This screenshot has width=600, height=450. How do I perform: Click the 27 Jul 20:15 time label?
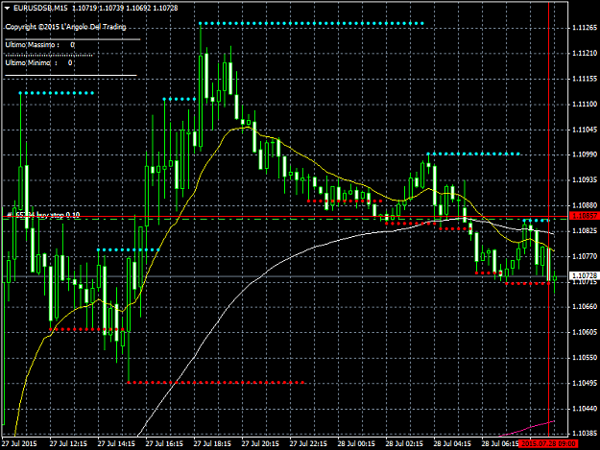[260, 444]
